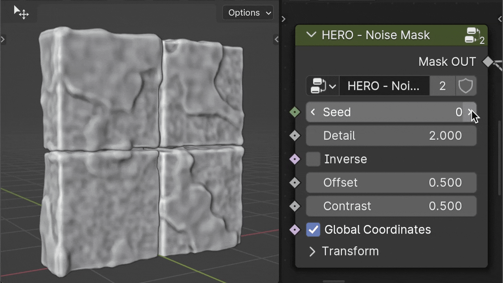
Task: Decrease Seed with the left arrow
Action: coord(313,112)
